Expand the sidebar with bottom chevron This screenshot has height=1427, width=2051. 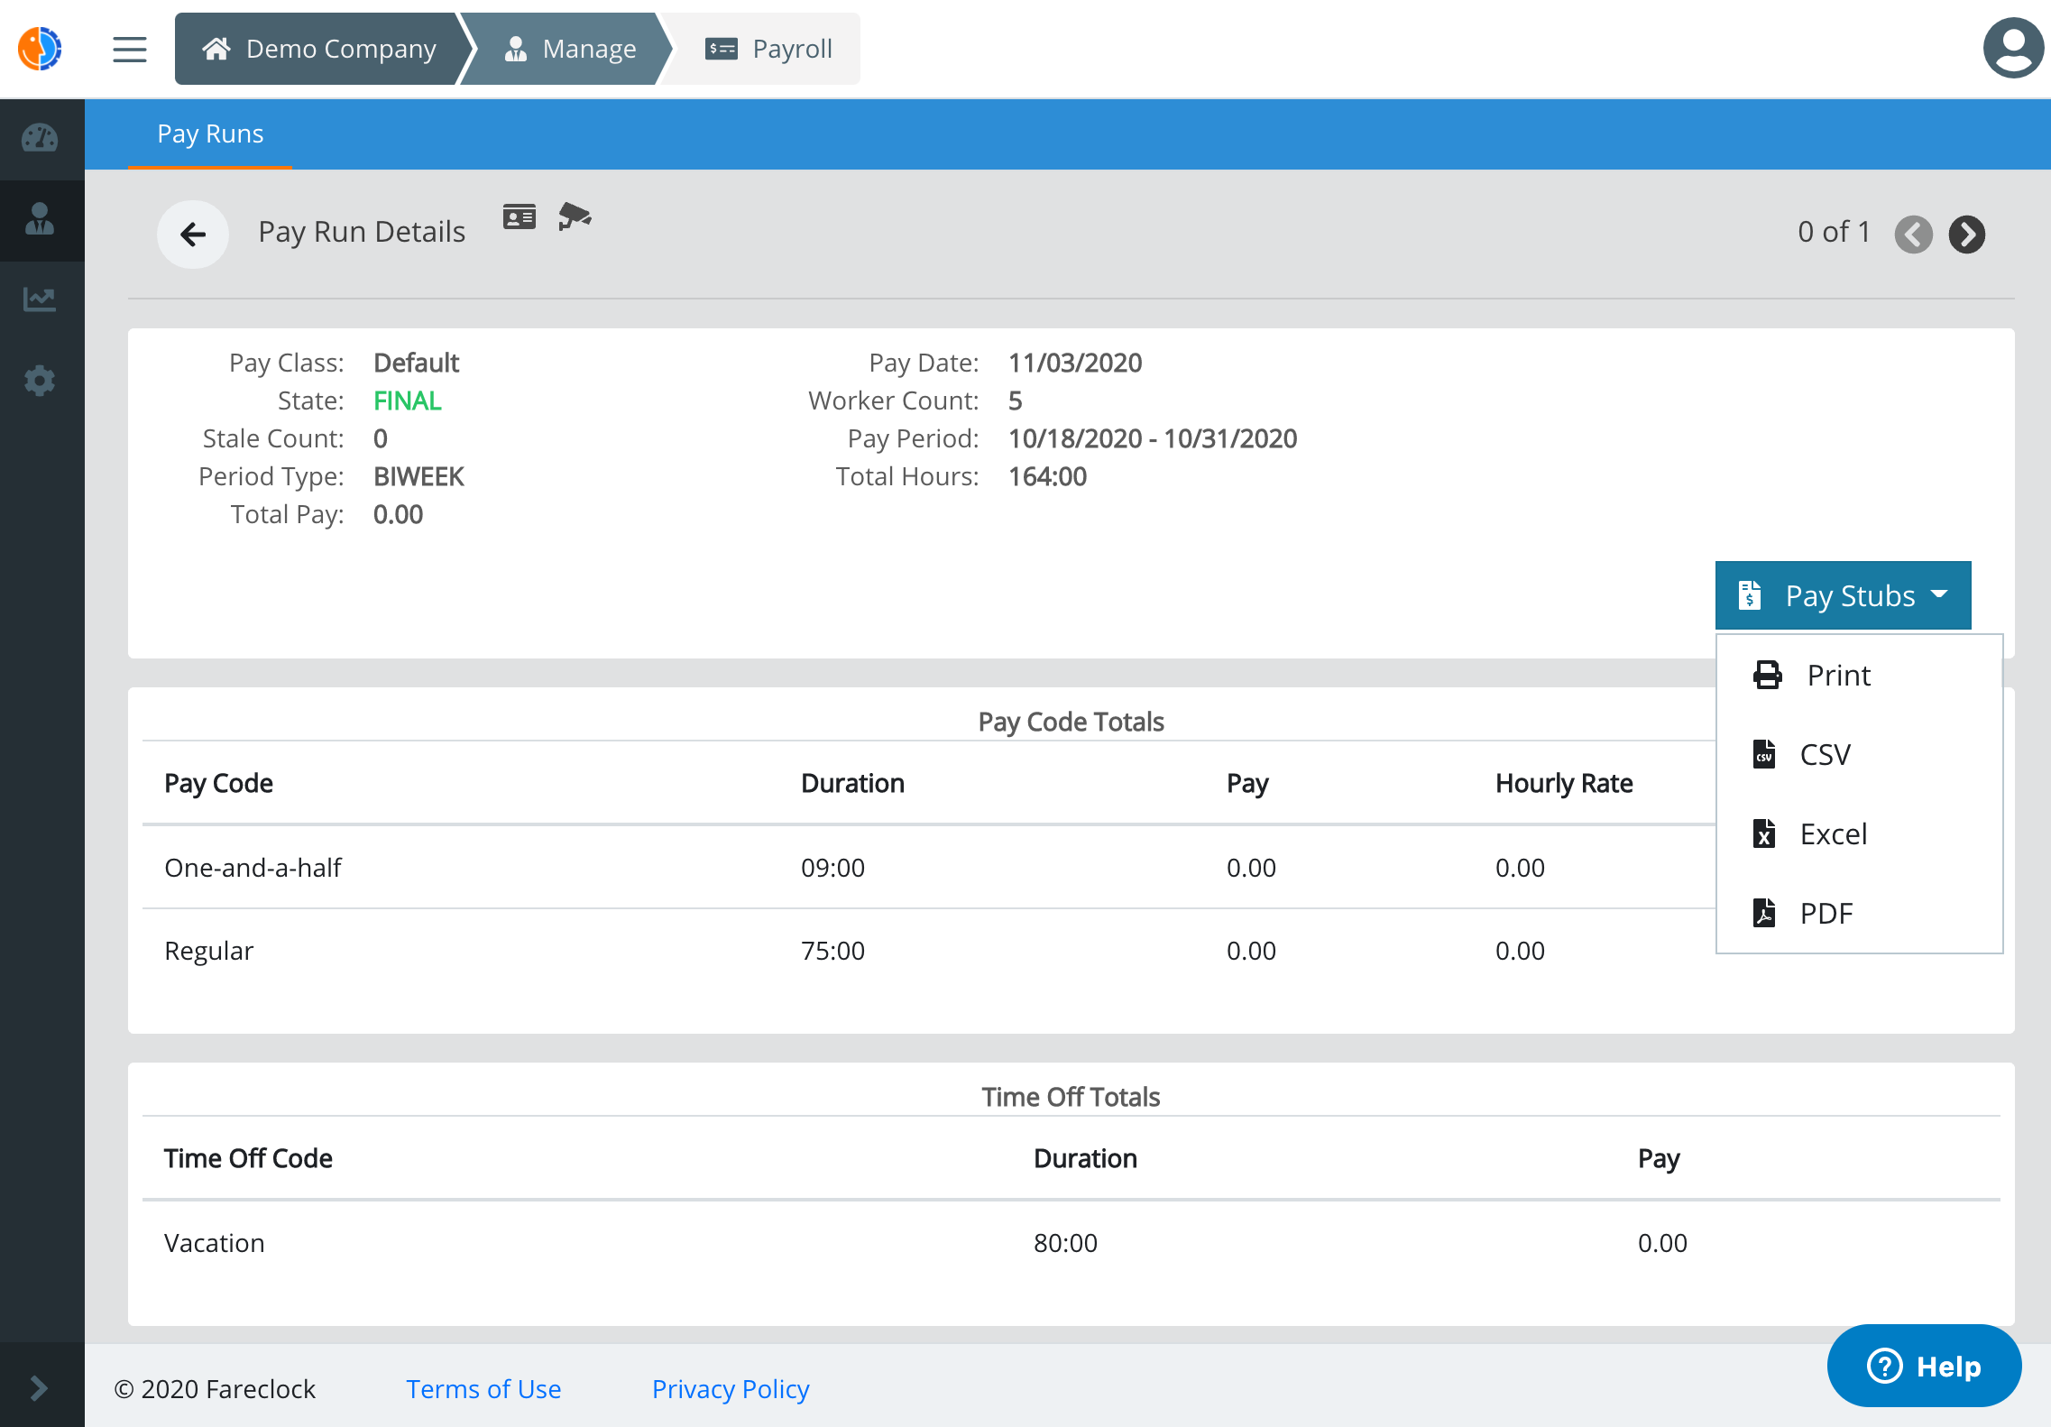point(39,1387)
